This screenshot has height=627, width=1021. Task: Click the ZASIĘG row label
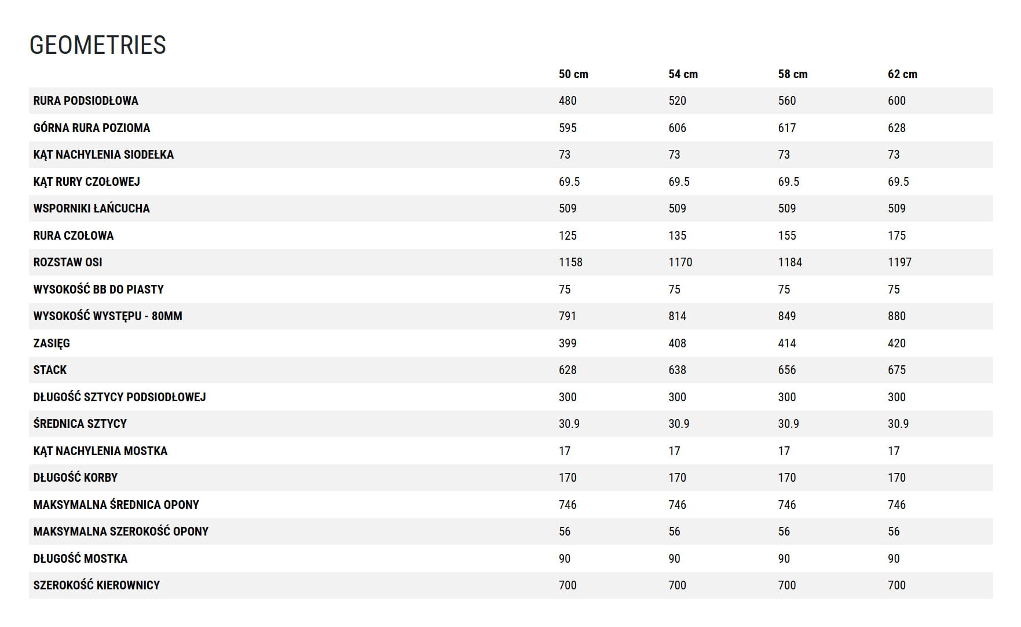(52, 343)
